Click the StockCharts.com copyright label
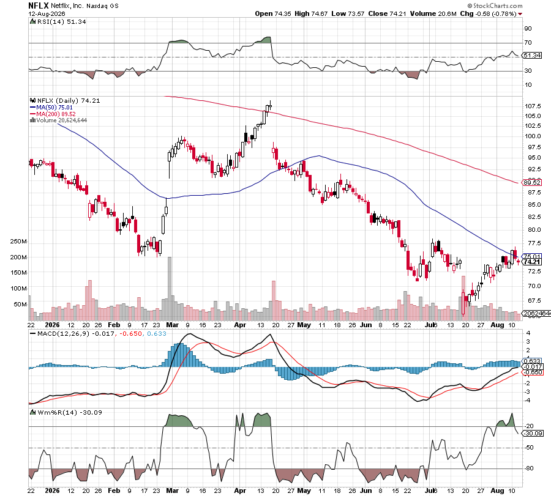The height and width of the screenshot is (496, 551). coord(495,6)
